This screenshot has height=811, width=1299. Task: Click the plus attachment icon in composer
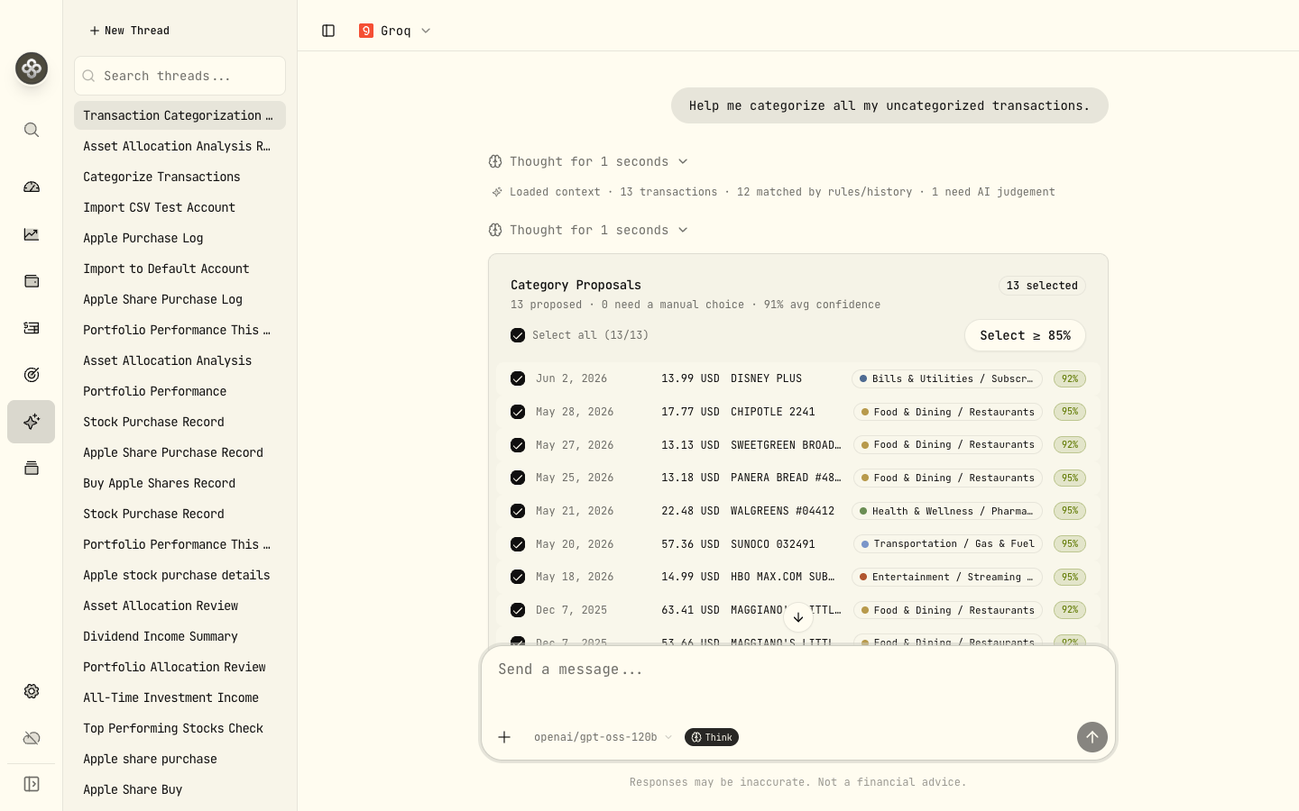click(x=504, y=737)
